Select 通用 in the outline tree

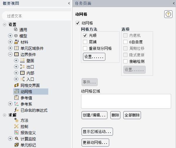click(x=23, y=30)
